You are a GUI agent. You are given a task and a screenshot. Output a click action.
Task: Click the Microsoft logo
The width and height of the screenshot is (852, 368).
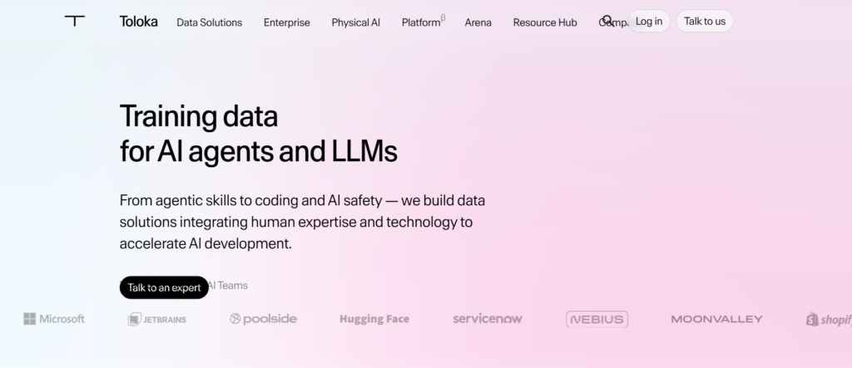tap(54, 319)
